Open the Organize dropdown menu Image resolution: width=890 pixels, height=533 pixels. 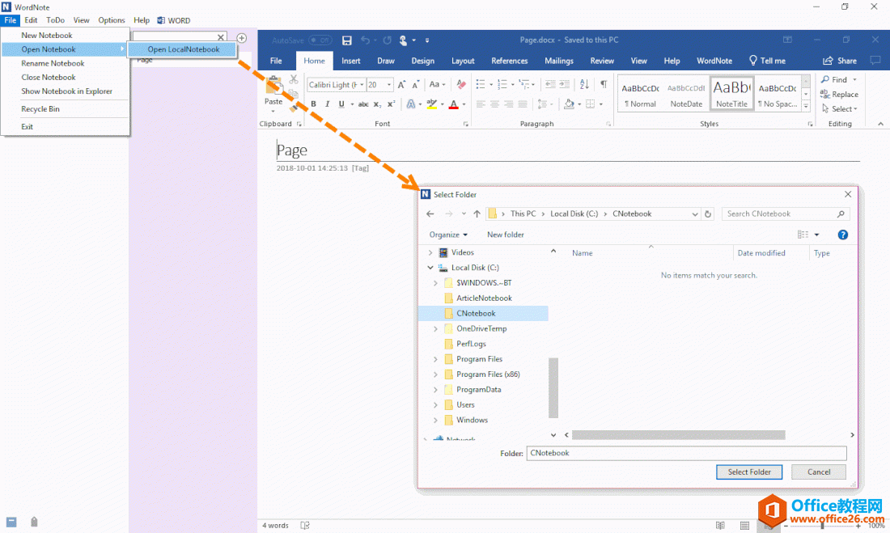[448, 234]
